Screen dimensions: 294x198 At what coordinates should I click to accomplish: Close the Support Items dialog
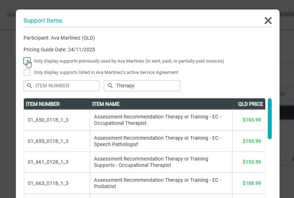tap(268, 21)
